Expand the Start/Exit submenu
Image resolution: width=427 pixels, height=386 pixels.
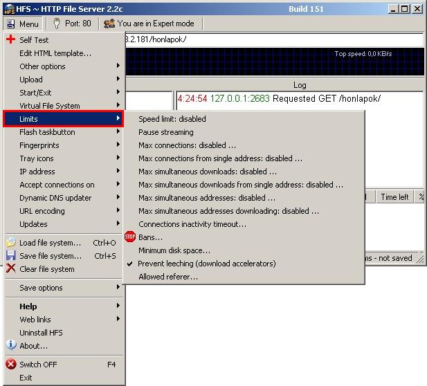tap(64, 93)
